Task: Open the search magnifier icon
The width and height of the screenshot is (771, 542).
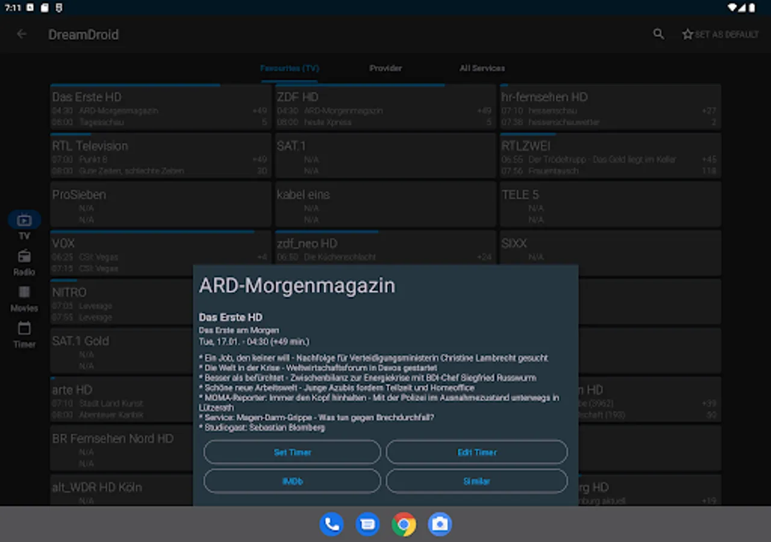Action: coord(659,34)
